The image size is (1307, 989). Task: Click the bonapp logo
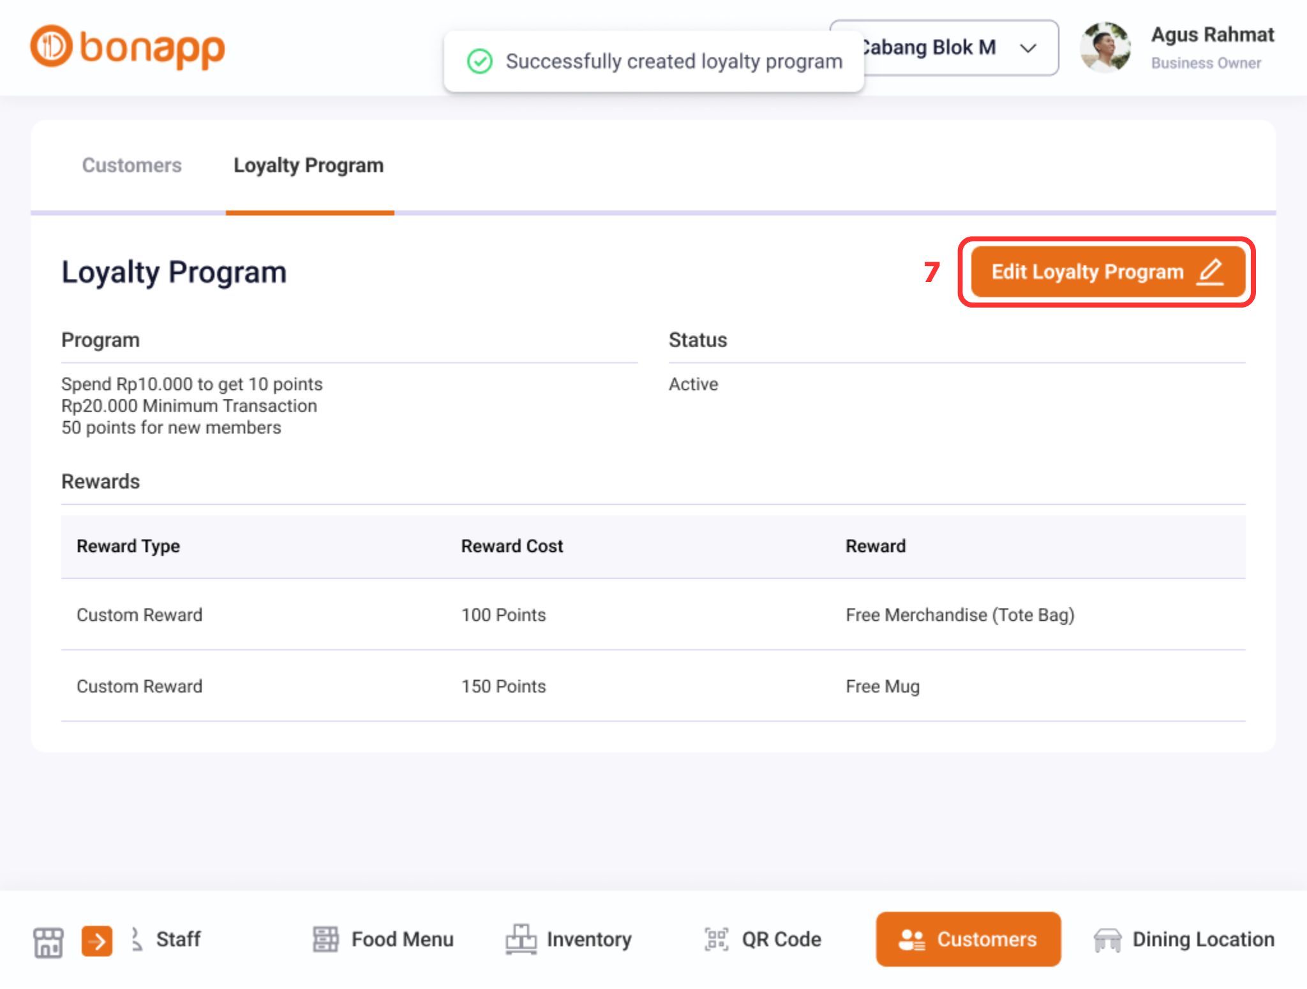point(128,47)
